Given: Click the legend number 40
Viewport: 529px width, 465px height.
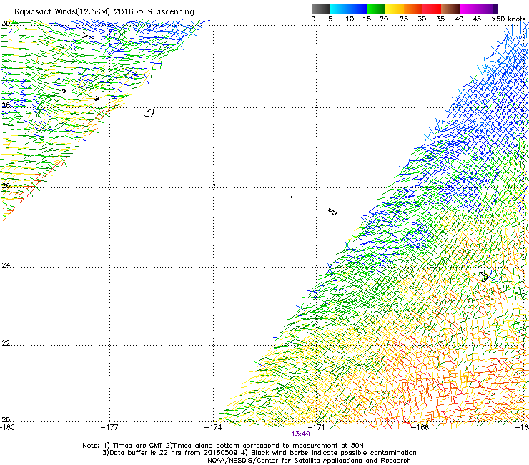Looking at the screenshot, I should [x=459, y=19].
